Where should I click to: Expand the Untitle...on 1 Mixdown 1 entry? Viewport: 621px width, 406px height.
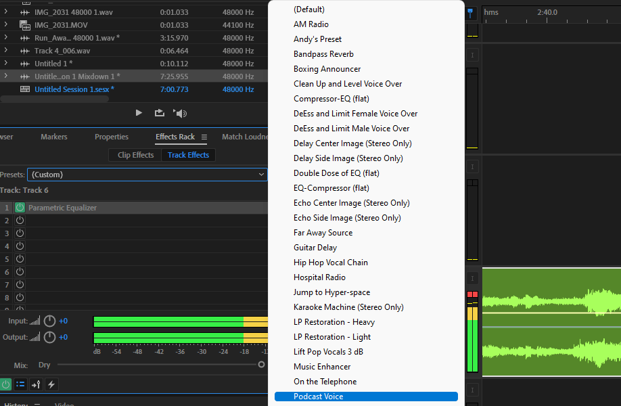pyautogui.click(x=5, y=76)
